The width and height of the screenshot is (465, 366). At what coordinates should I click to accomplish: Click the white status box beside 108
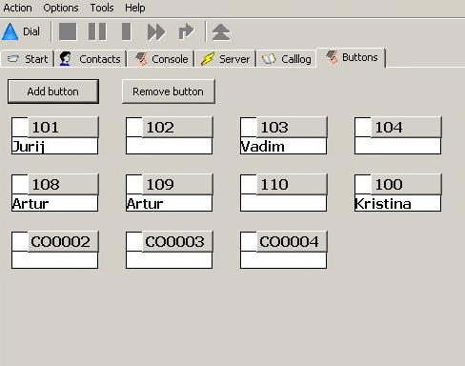[20, 185]
